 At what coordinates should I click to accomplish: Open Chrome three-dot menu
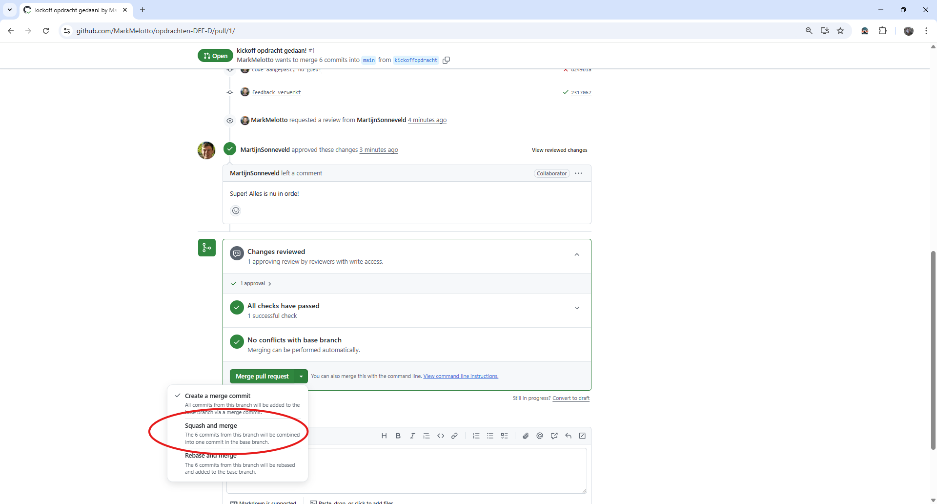point(926,31)
